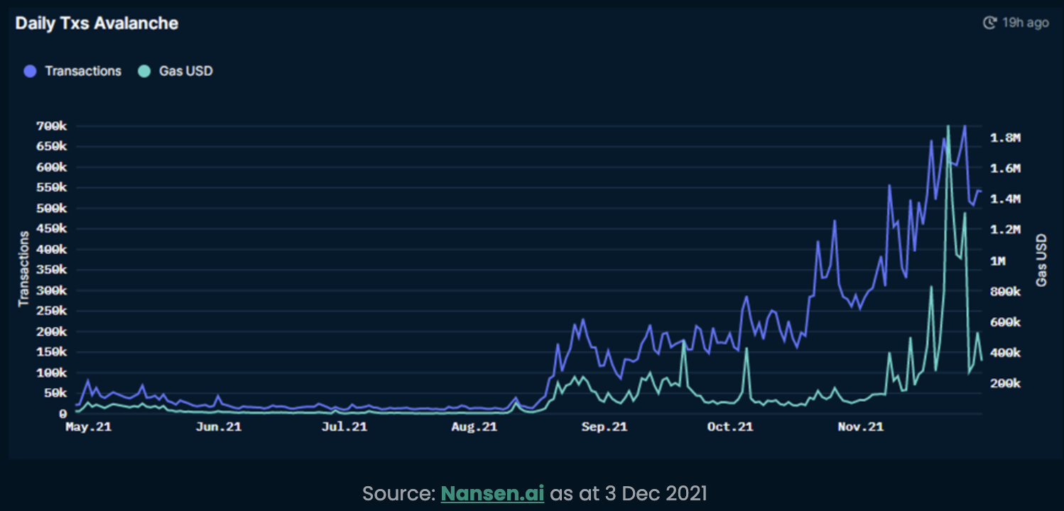Hide the Gas USD series via legend label

[x=186, y=71]
